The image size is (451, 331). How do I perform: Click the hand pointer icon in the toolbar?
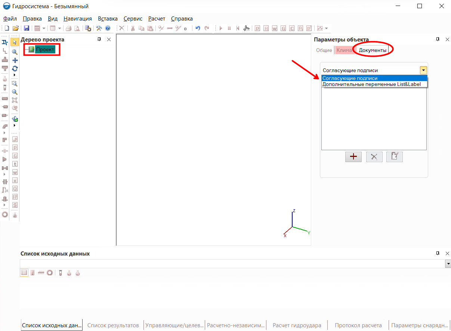(246, 28)
